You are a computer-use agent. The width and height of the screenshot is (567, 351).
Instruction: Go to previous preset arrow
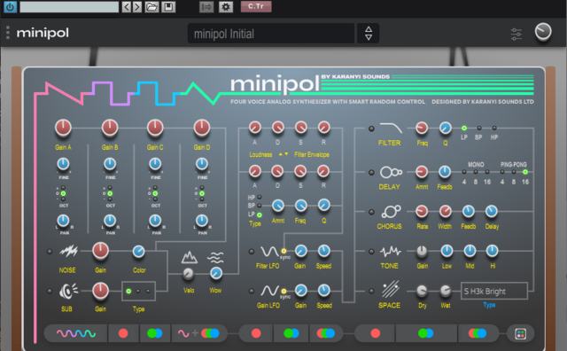tap(126, 6)
